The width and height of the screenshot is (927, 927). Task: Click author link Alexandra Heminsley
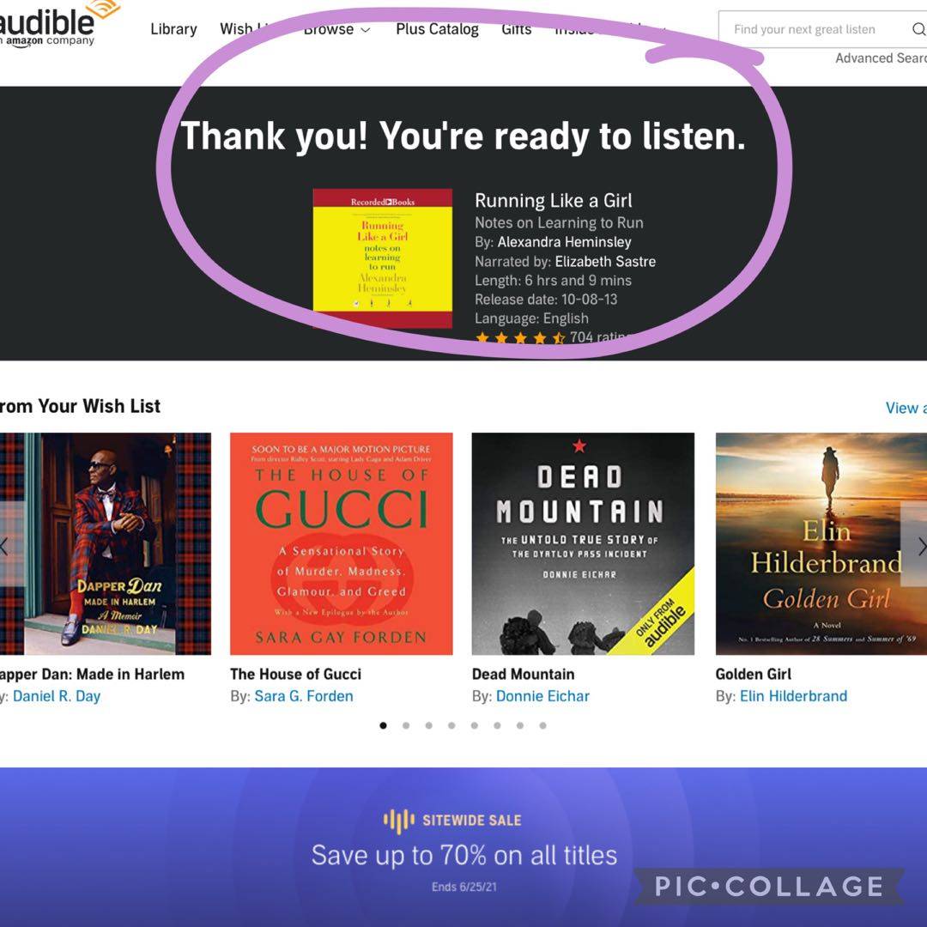(564, 242)
